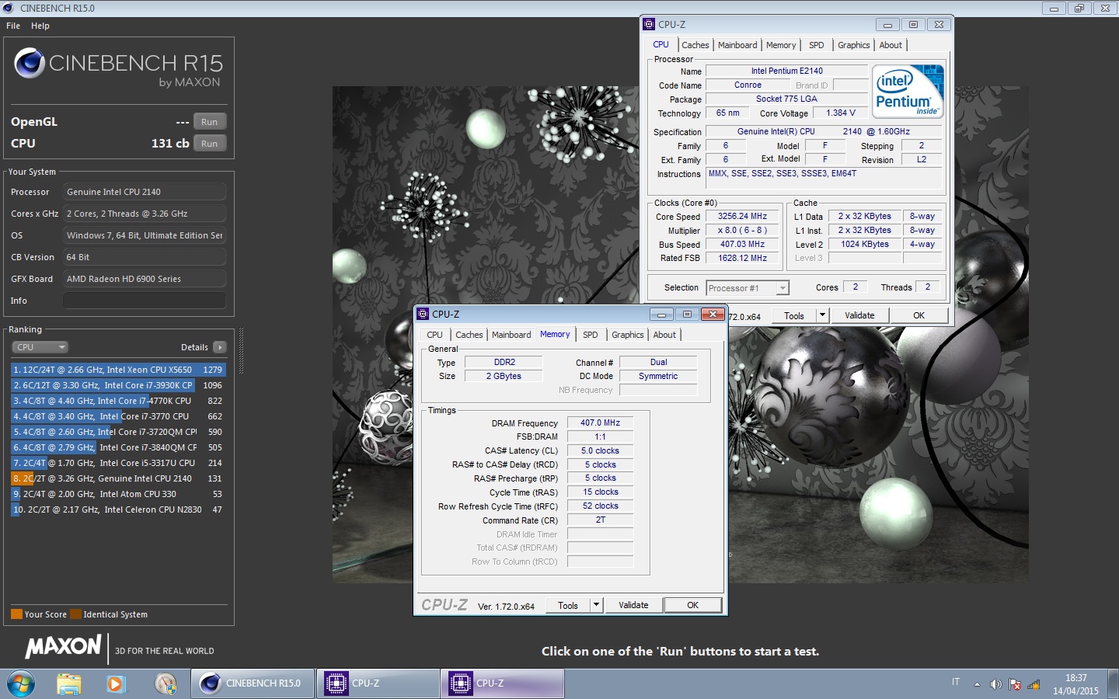Switch to Caches tab in front CPU-Z

469,335
